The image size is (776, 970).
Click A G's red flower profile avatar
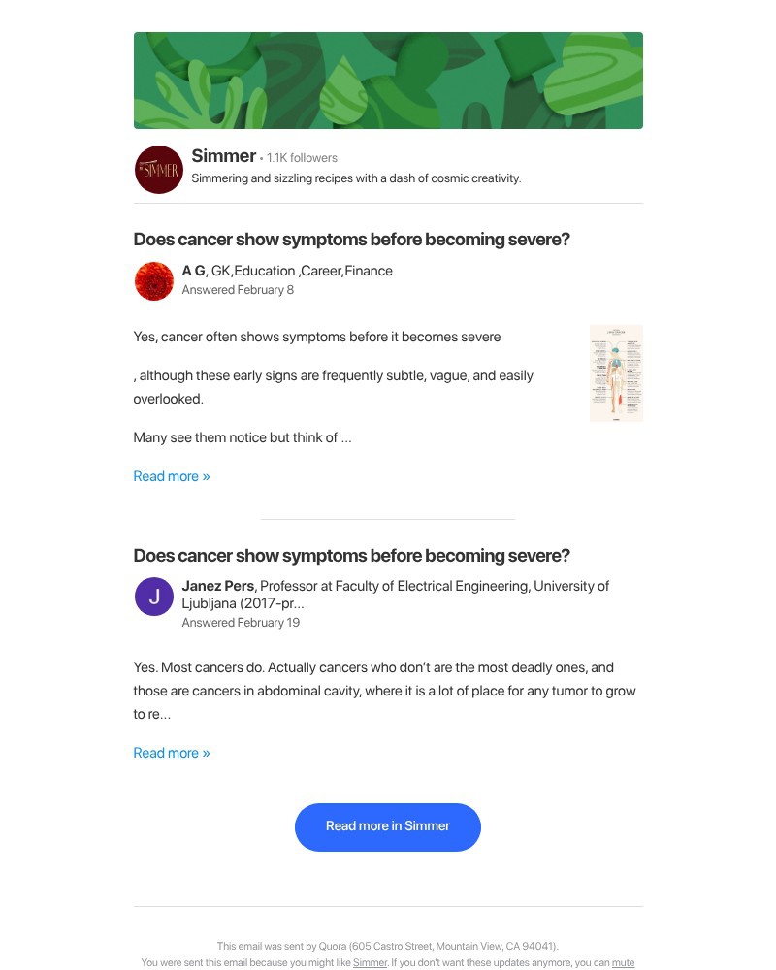153,281
